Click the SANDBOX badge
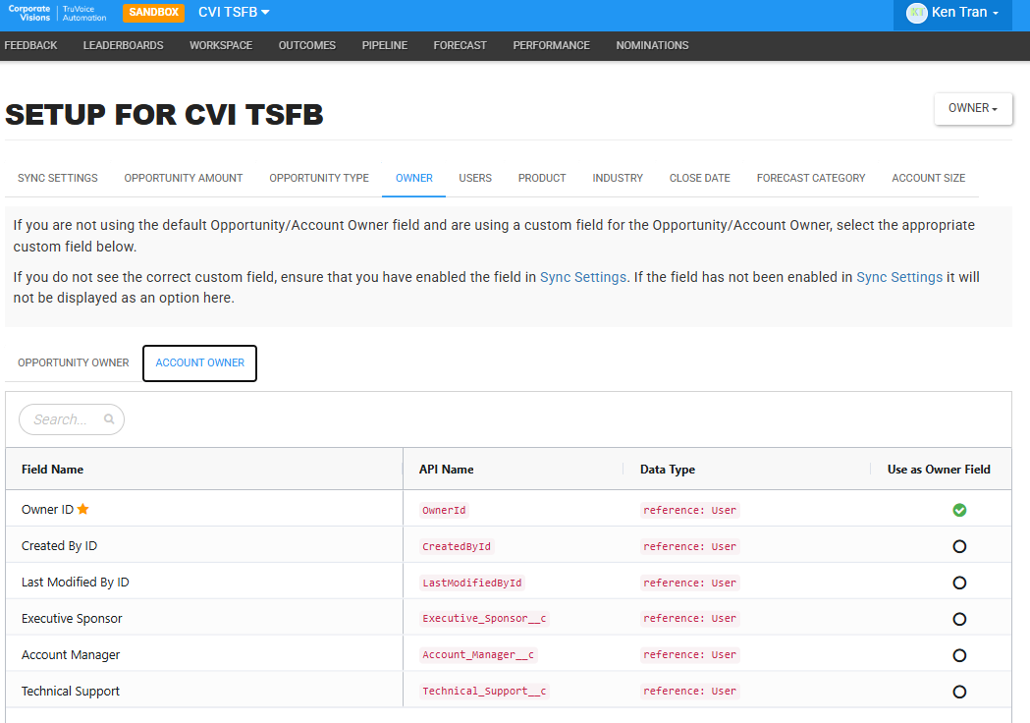The width and height of the screenshot is (1030, 723). (154, 13)
